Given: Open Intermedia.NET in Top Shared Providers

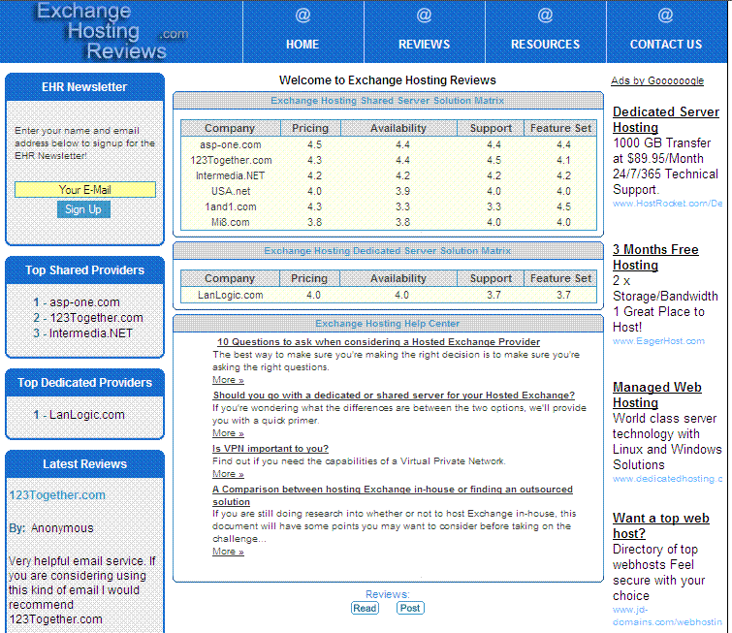Looking at the screenshot, I should (x=91, y=332).
